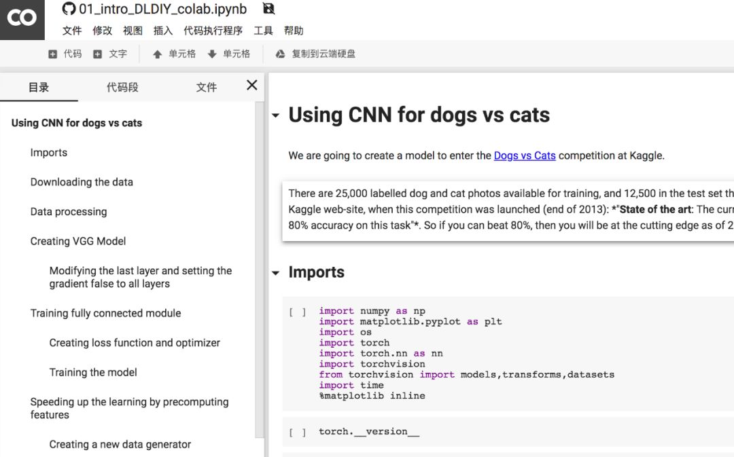The image size is (734, 457).
Task: Move cell up with the up arrow 单元格
Action: [174, 54]
